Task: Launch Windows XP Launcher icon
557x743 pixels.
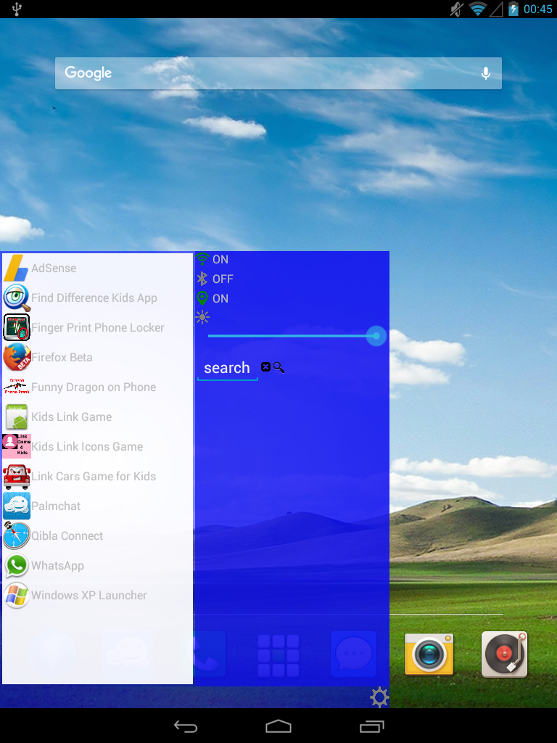Action: tap(17, 595)
